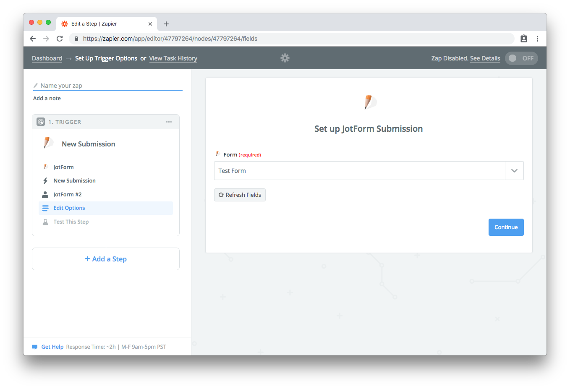The width and height of the screenshot is (570, 389).
Task: Open the View Task History link
Action: pyautogui.click(x=173, y=58)
